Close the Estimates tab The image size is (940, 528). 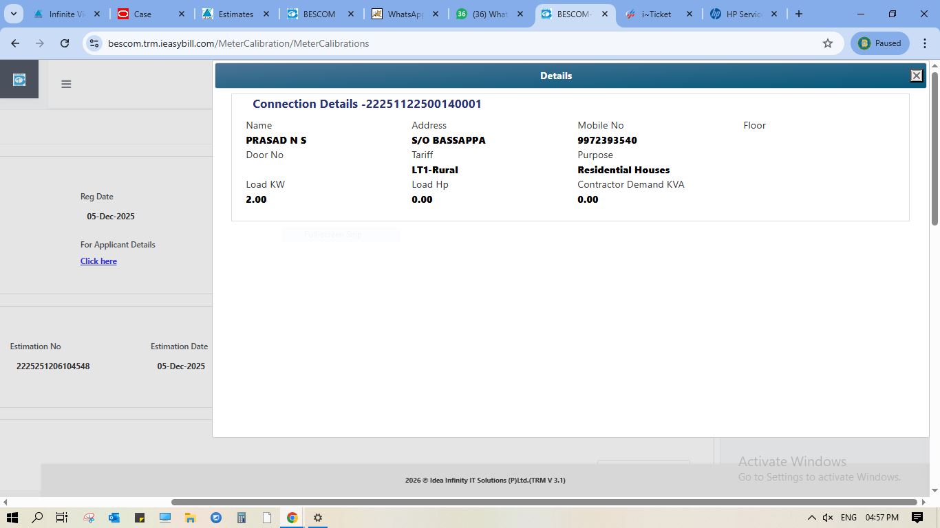coord(266,14)
